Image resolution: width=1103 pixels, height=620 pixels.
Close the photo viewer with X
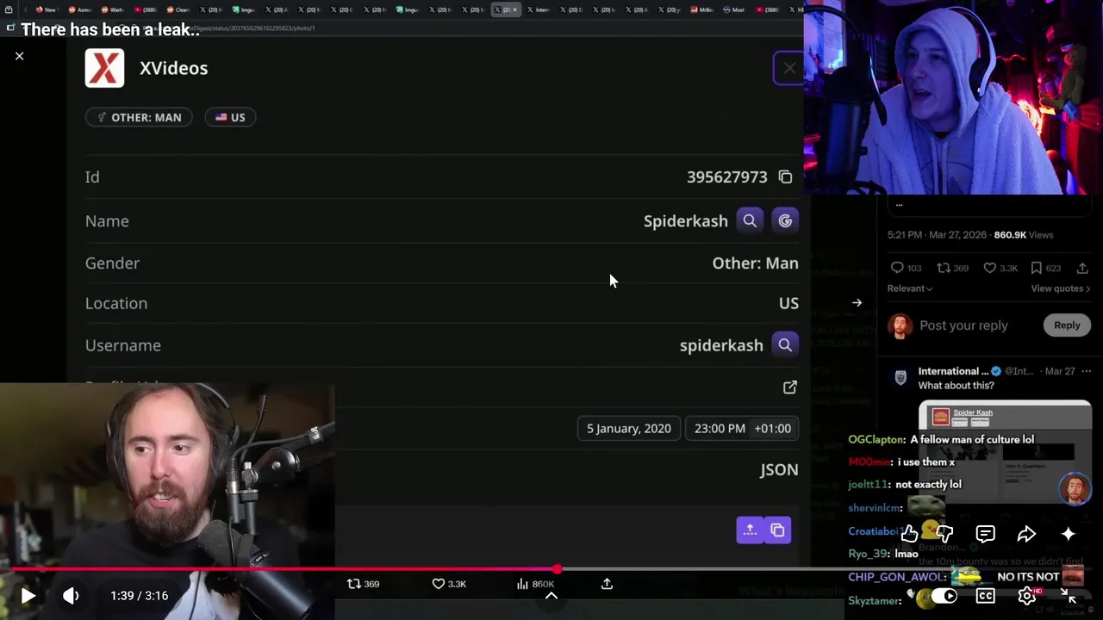tap(19, 56)
